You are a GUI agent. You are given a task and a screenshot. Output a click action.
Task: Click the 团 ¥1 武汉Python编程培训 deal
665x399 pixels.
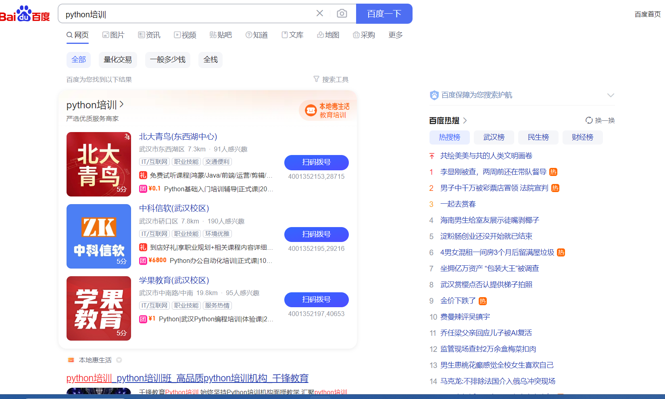(206, 319)
